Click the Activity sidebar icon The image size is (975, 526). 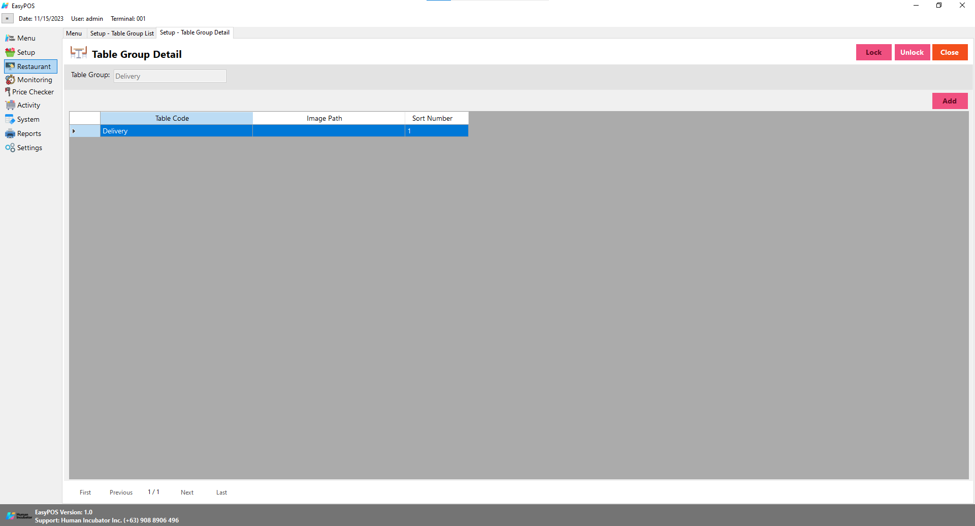pyautogui.click(x=10, y=105)
